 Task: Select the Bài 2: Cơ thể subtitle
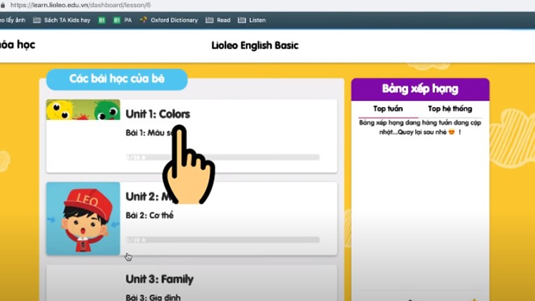pos(150,215)
